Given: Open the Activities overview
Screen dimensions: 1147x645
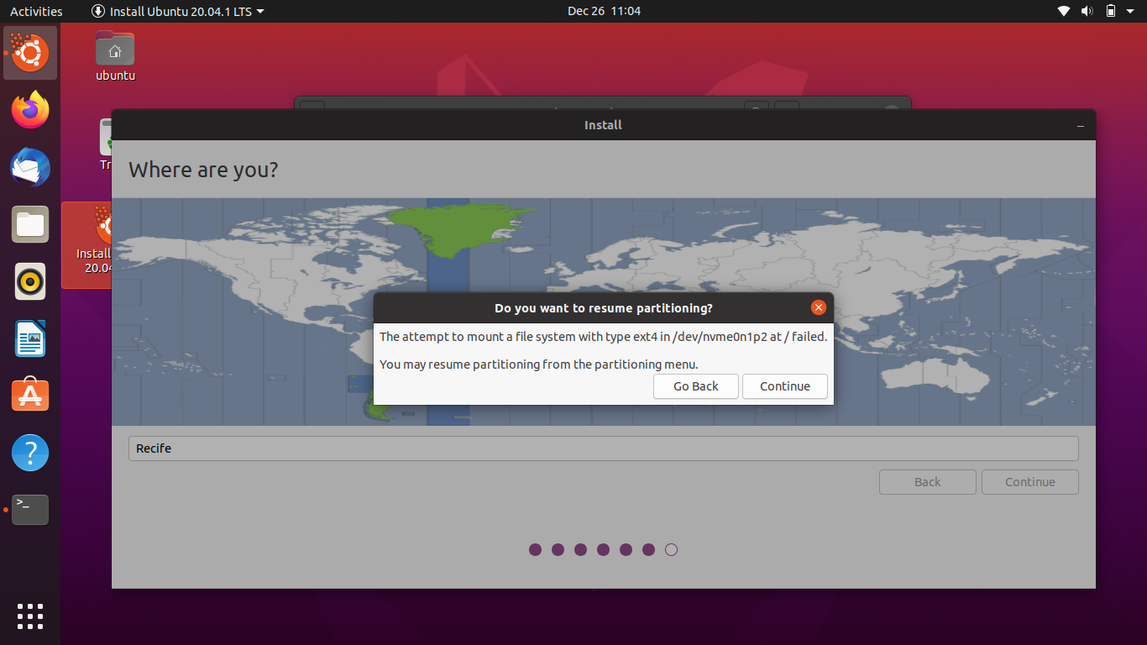Looking at the screenshot, I should (x=36, y=11).
